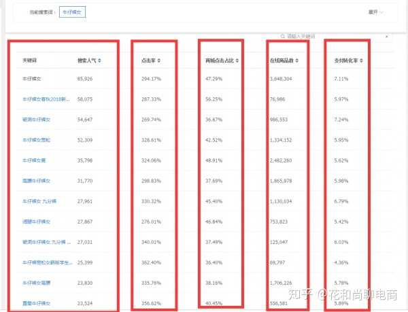Click the 关键词 column header
This screenshot has width=408, height=312.
(x=29, y=60)
